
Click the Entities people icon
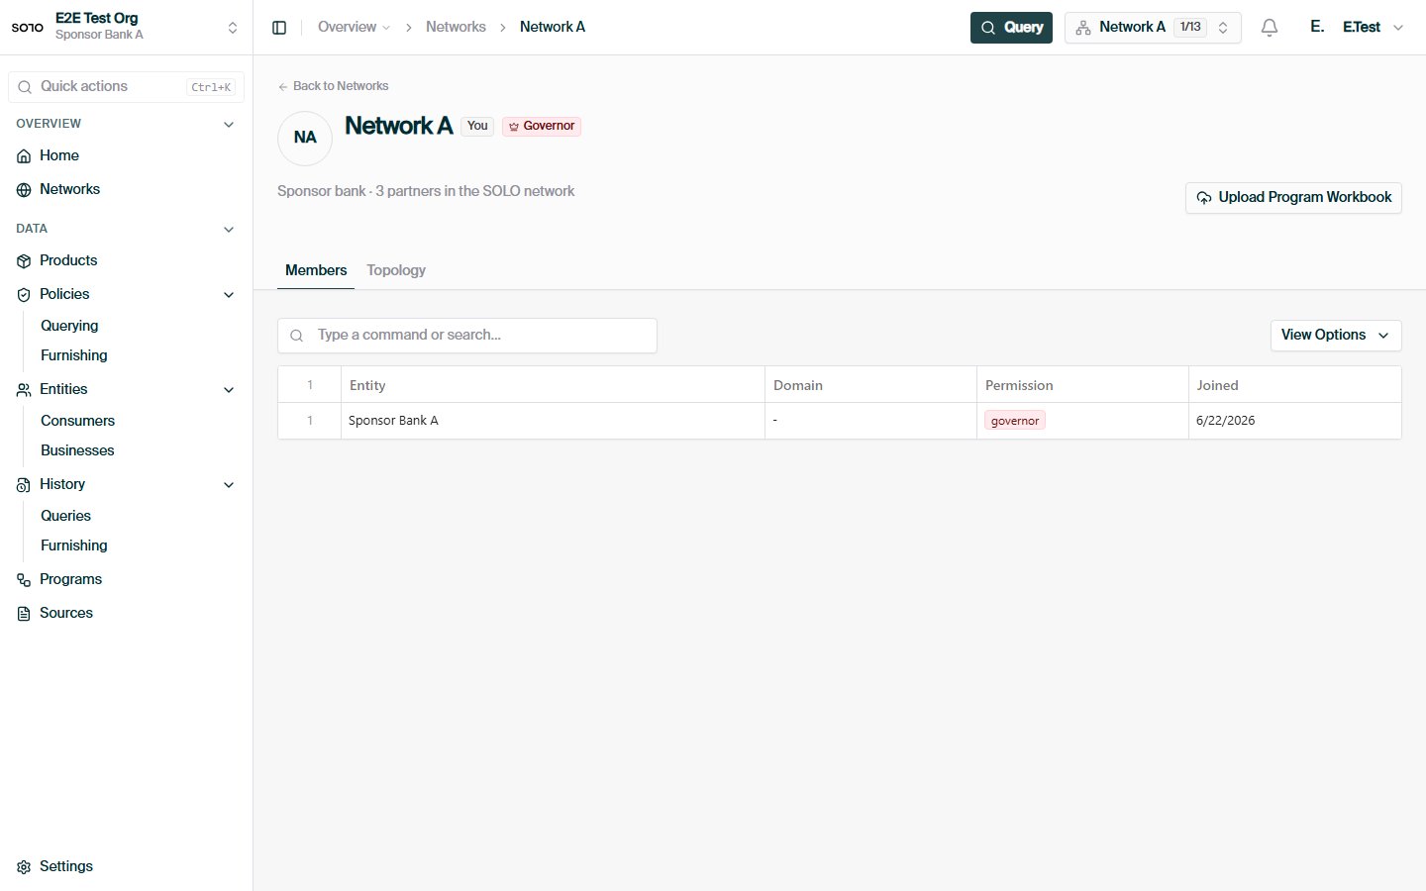pos(24,390)
